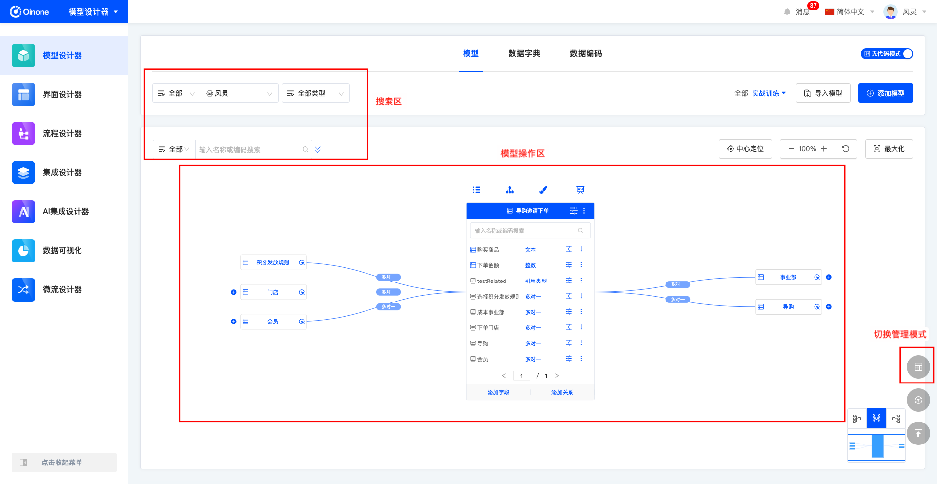Screen dimensions: 937x484
Task: Click the paintbrush icon above the model card
Action: point(543,190)
